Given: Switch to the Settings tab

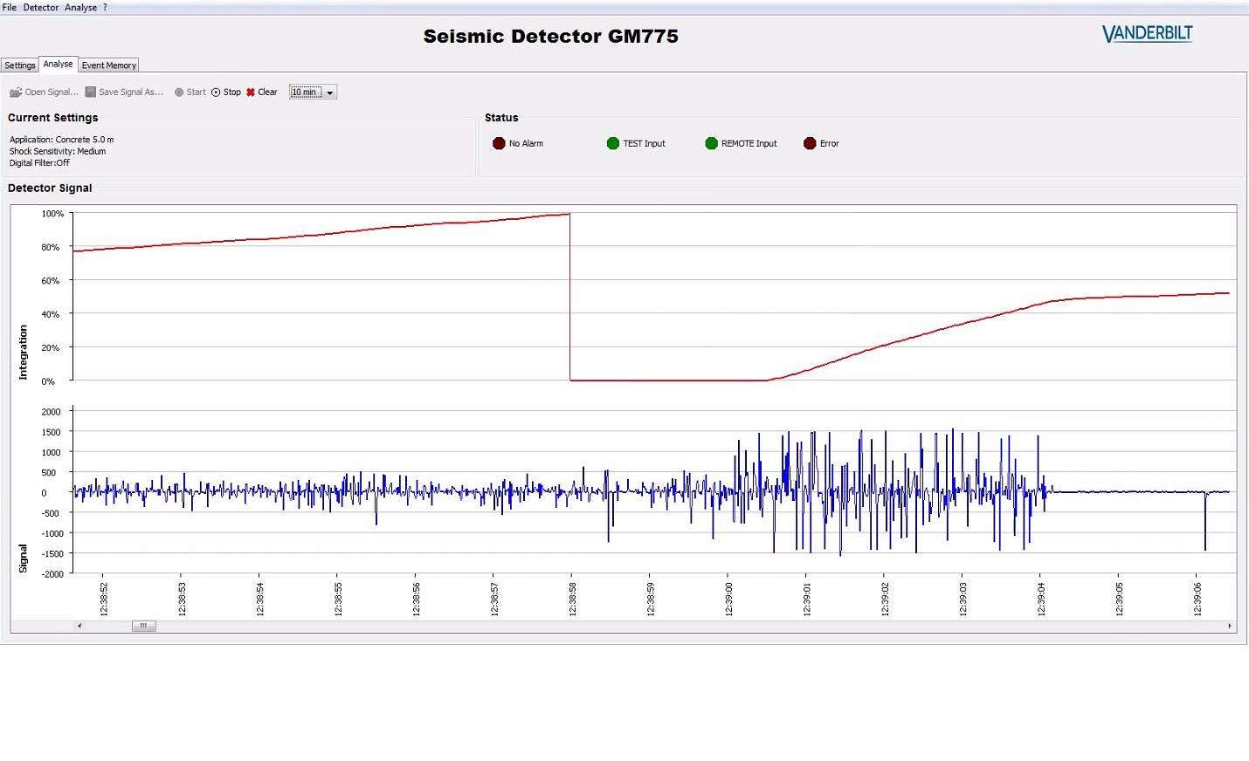Looking at the screenshot, I should [x=20, y=65].
